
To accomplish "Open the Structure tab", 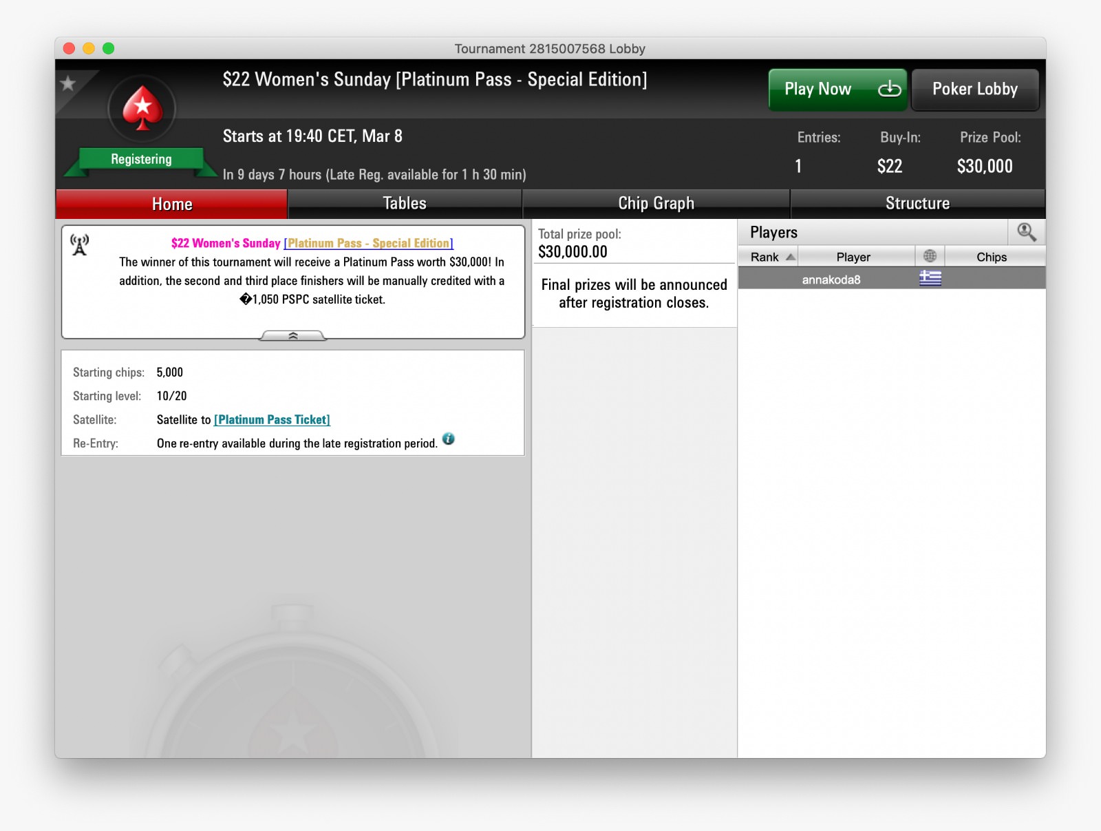I will 917,204.
